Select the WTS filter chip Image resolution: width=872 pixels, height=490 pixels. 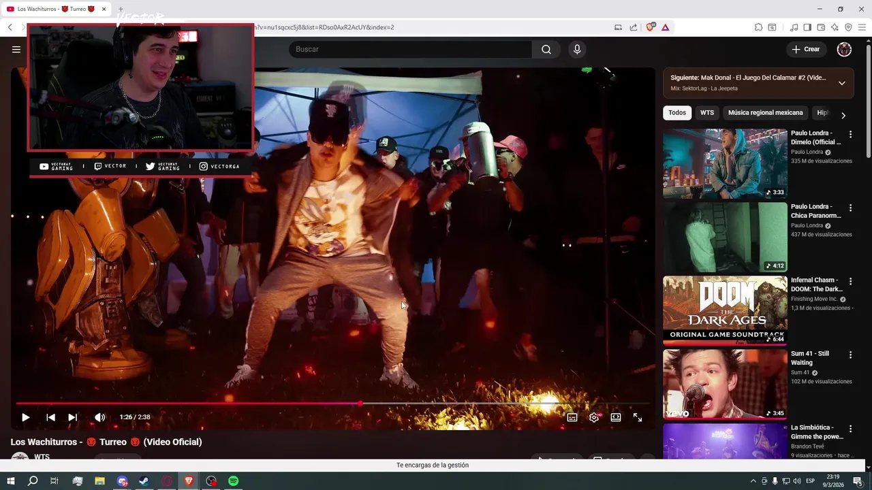(707, 113)
